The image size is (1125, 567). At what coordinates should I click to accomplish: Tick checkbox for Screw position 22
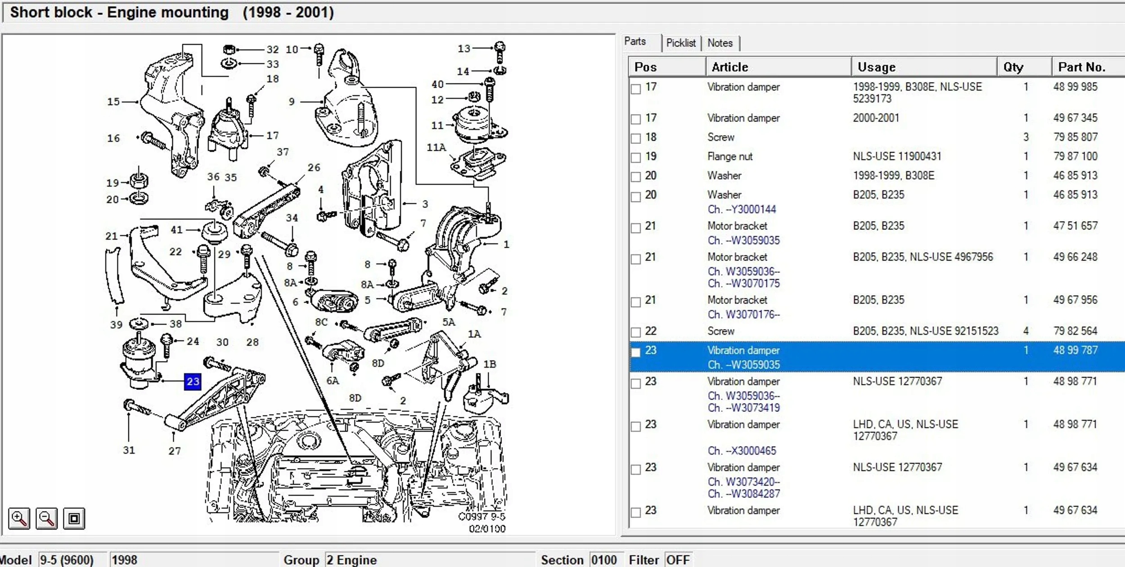point(635,332)
